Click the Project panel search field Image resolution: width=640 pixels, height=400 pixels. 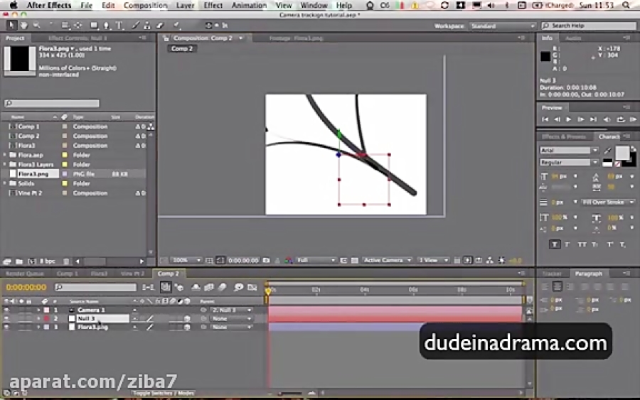coord(52,103)
